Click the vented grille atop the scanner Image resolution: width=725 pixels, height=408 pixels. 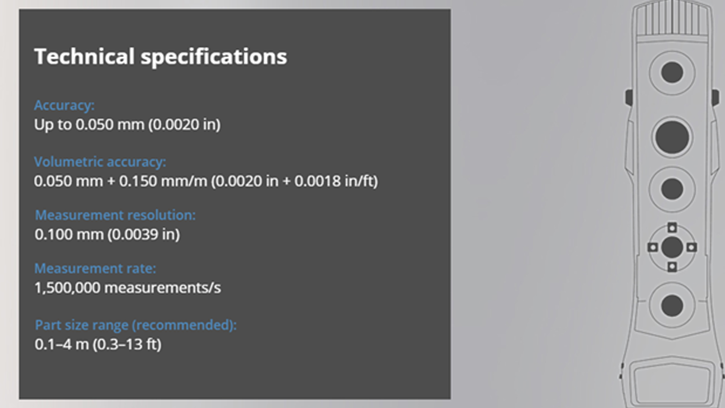pyautogui.click(x=672, y=18)
